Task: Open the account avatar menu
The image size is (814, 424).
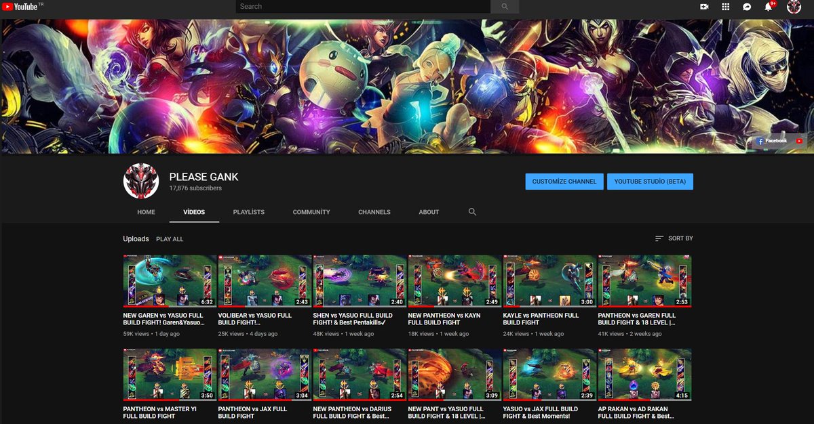Action: (794, 7)
